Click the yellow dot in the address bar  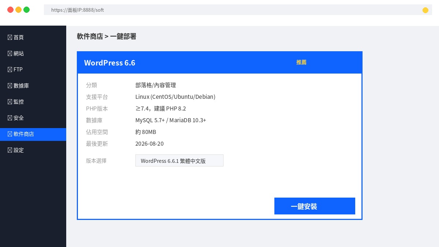tap(425, 10)
